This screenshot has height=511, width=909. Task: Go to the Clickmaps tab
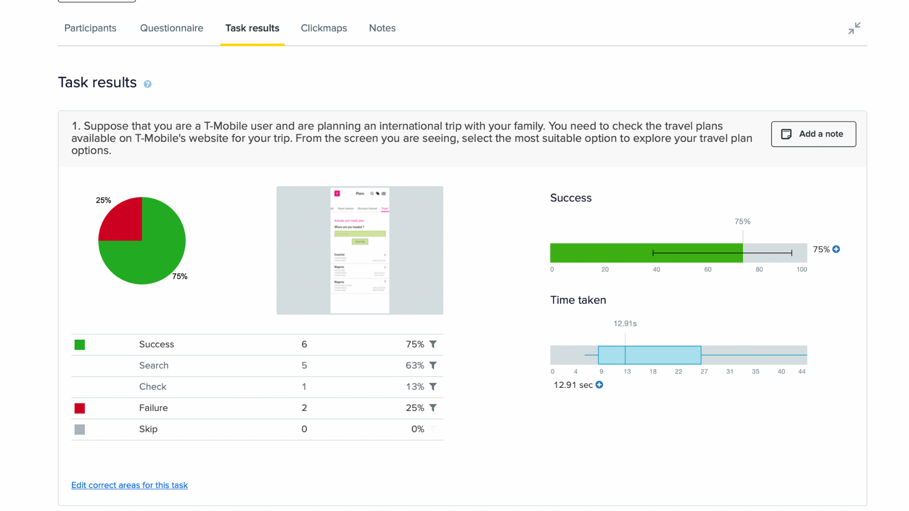(x=324, y=28)
